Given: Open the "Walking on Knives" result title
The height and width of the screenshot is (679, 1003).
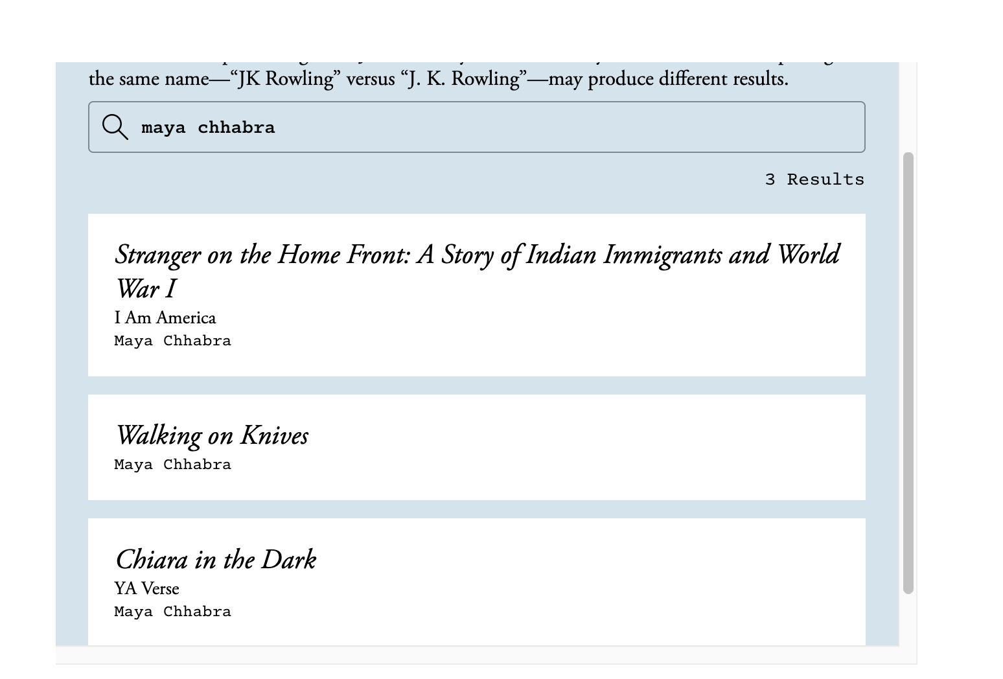Looking at the screenshot, I should pos(212,435).
